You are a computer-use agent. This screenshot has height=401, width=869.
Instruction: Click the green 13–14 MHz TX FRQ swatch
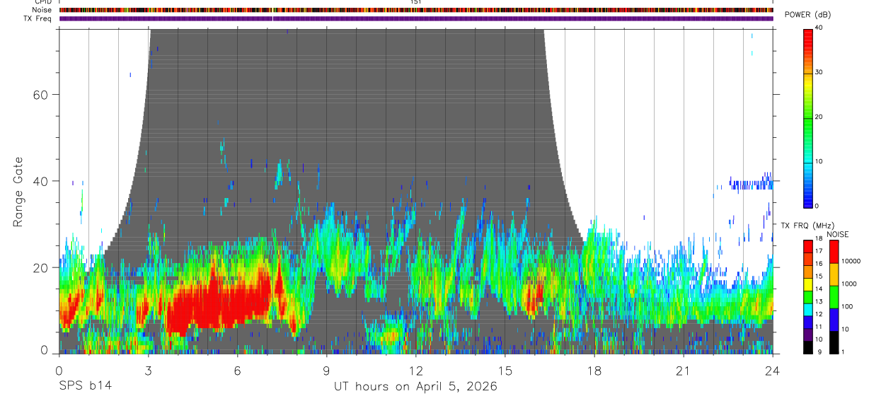(808, 296)
